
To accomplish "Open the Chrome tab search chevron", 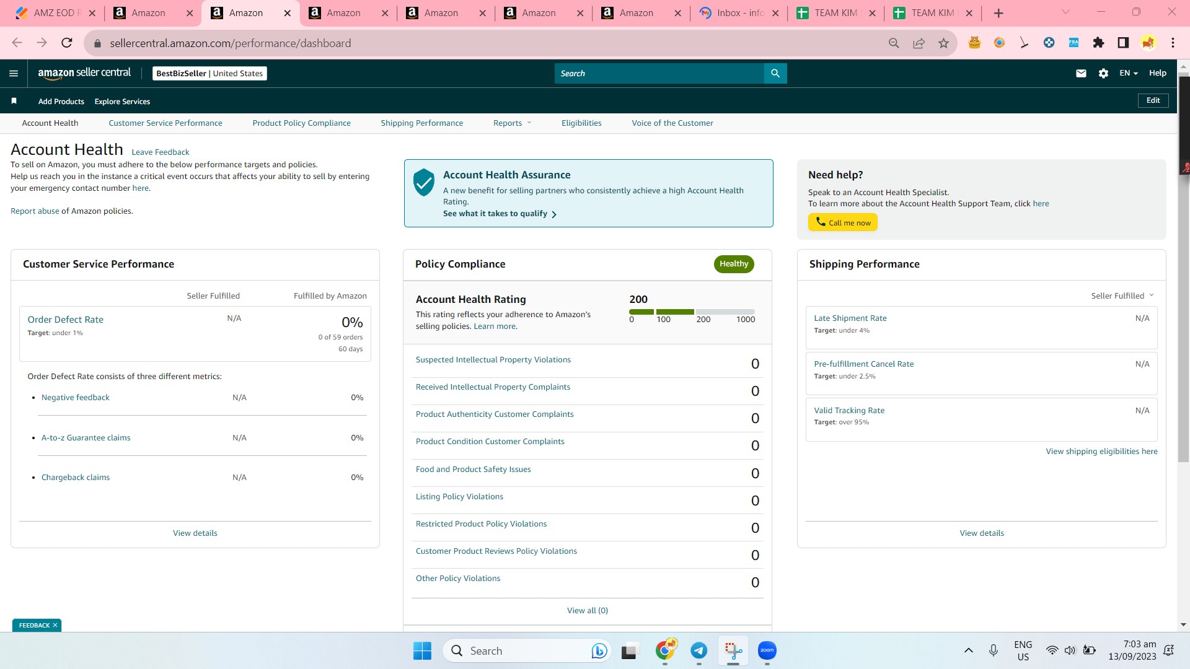I will [x=1065, y=12].
